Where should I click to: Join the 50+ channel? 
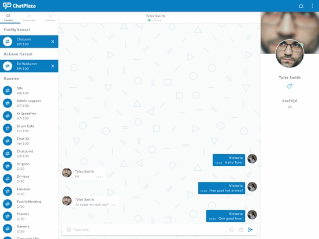pos(29,91)
